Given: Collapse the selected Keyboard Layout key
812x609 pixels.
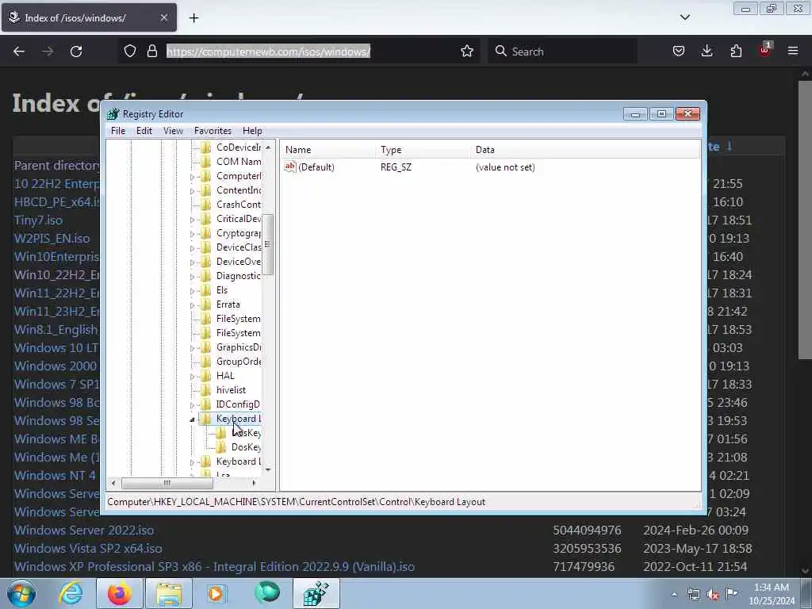Looking at the screenshot, I should pos(192,419).
